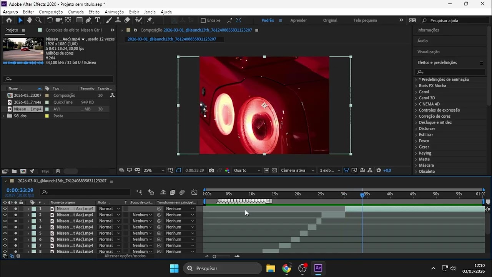
Task: Open blend mode dropdown for layer 1
Action: pyautogui.click(x=109, y=209)
